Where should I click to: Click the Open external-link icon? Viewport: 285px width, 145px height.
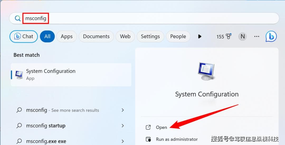click(148, 127)
